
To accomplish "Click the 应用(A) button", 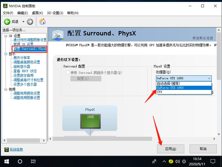I will coord(170,149).
